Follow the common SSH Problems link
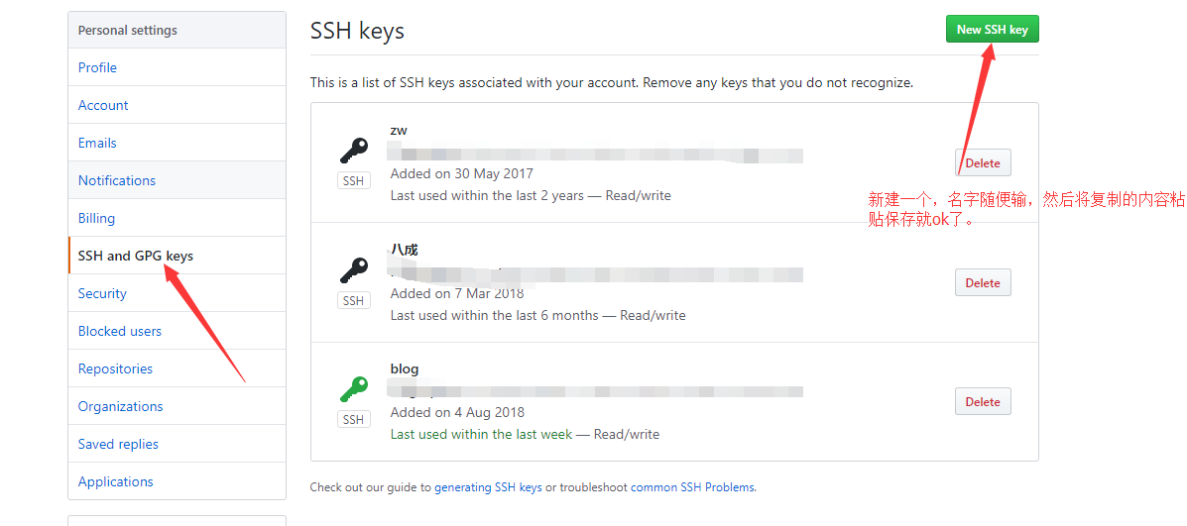Screen dimensions: 1187x526 [692, 487]
